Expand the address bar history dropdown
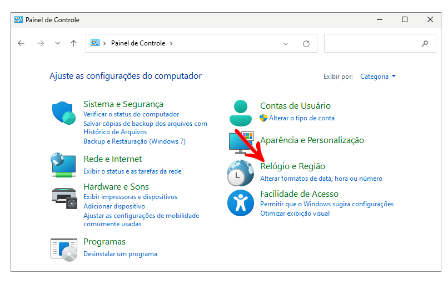The width and height of the screenshot is (448, 290). point(286,43)
